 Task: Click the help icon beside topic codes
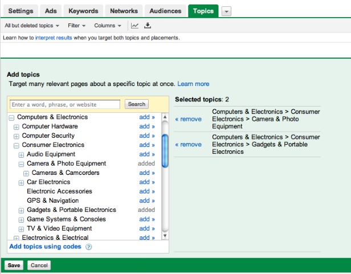click(89, 247)
